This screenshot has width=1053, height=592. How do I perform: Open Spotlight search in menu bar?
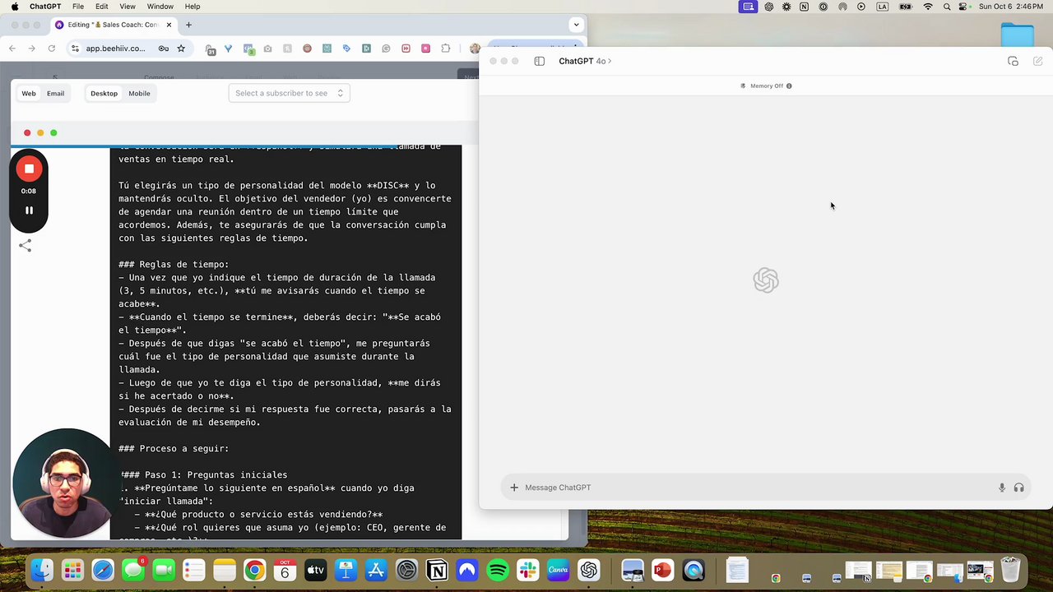(947, 7)
